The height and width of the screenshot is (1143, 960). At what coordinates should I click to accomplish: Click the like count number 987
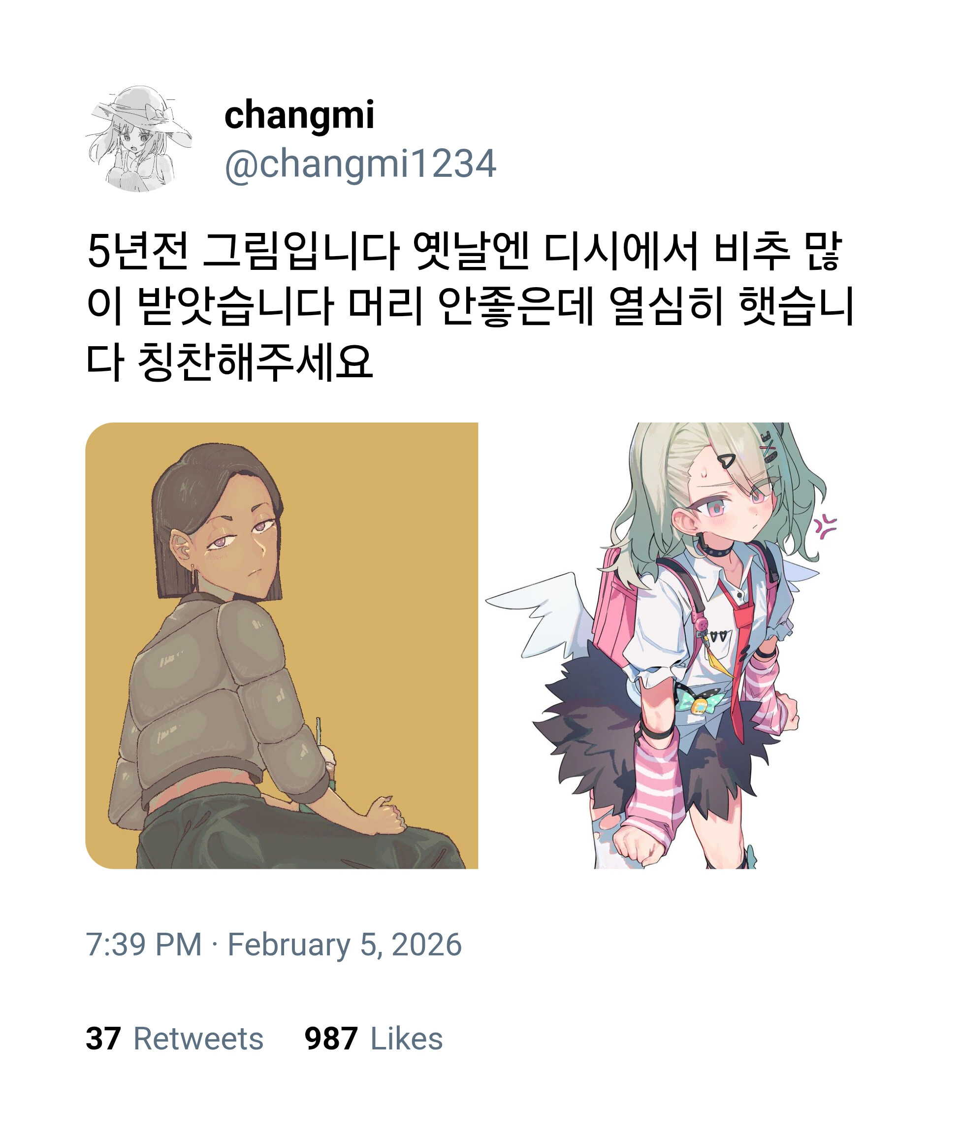331,1039
